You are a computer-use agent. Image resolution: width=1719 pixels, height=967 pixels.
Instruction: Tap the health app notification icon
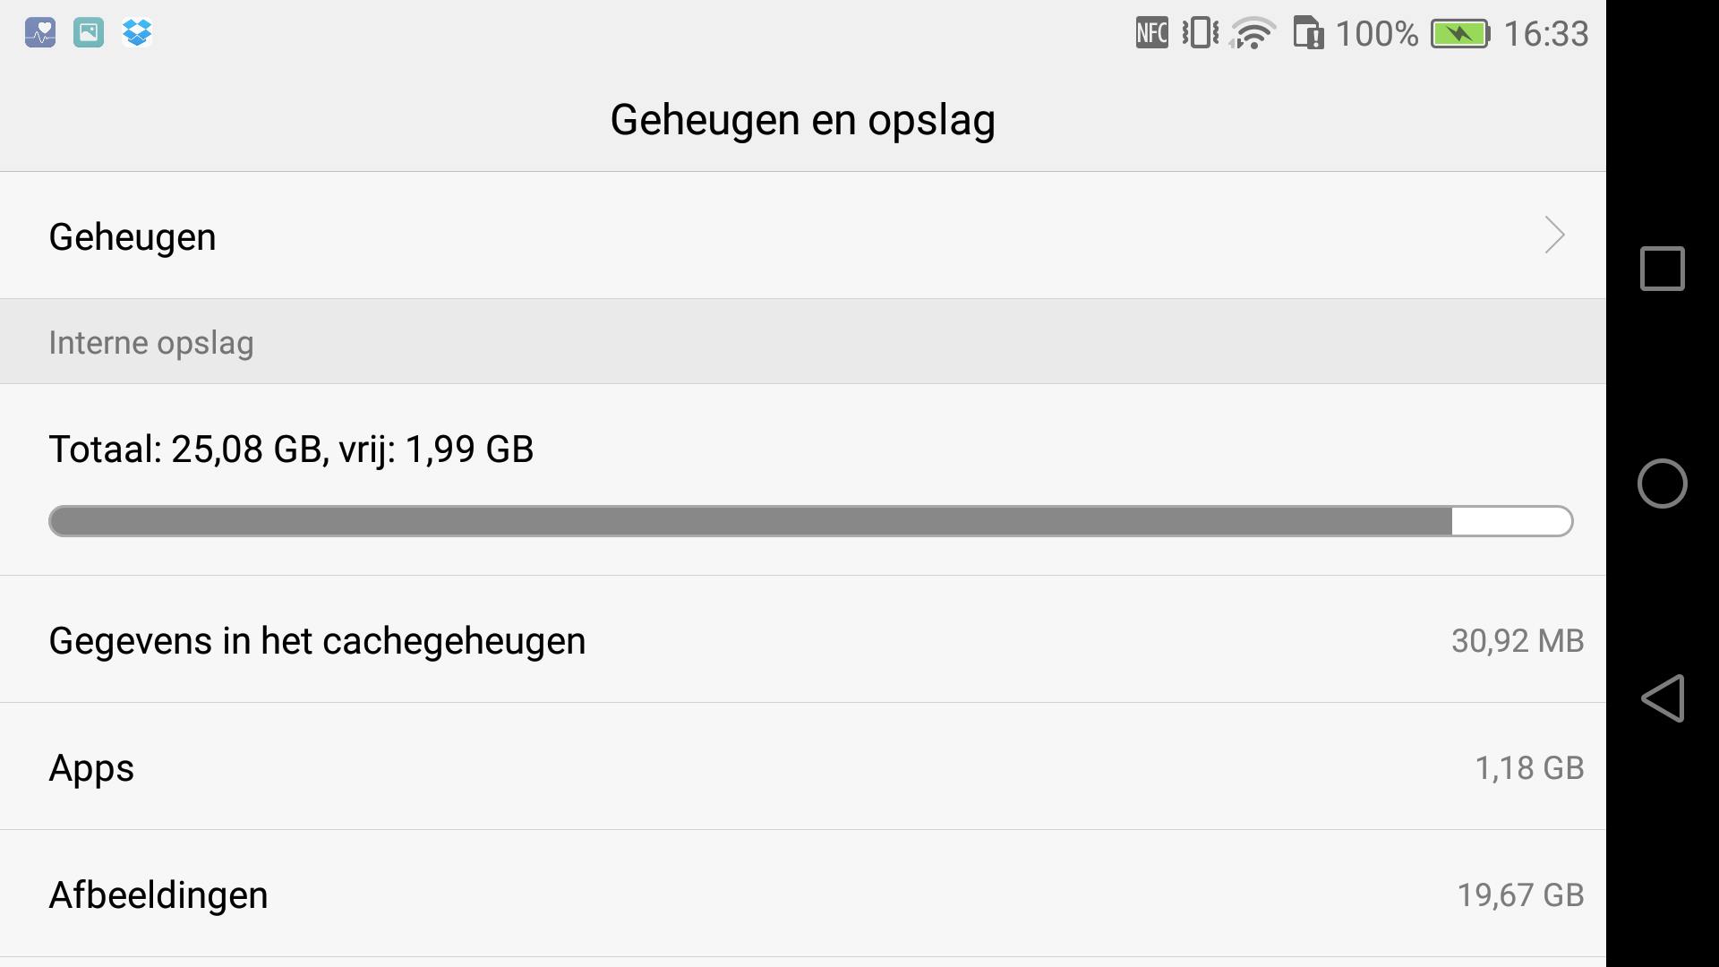click(x=40, y=33)
